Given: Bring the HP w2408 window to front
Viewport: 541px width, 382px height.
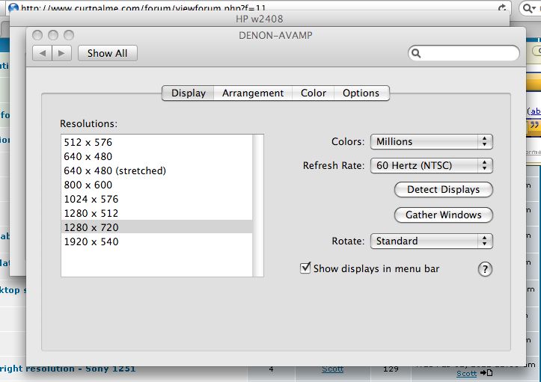Looking at the screenshot, I should coord(260,19).
